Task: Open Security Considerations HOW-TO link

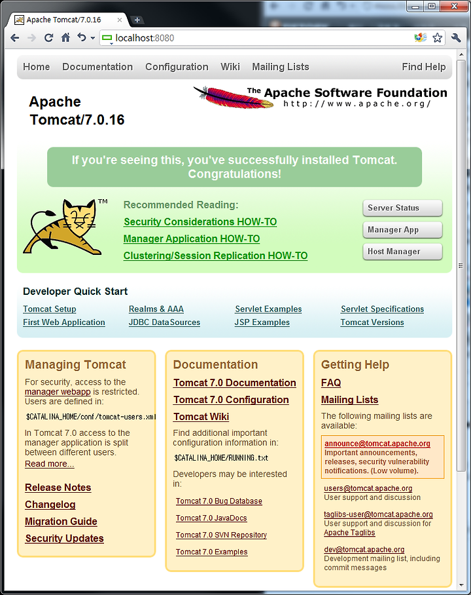Action: coord(200,222)
